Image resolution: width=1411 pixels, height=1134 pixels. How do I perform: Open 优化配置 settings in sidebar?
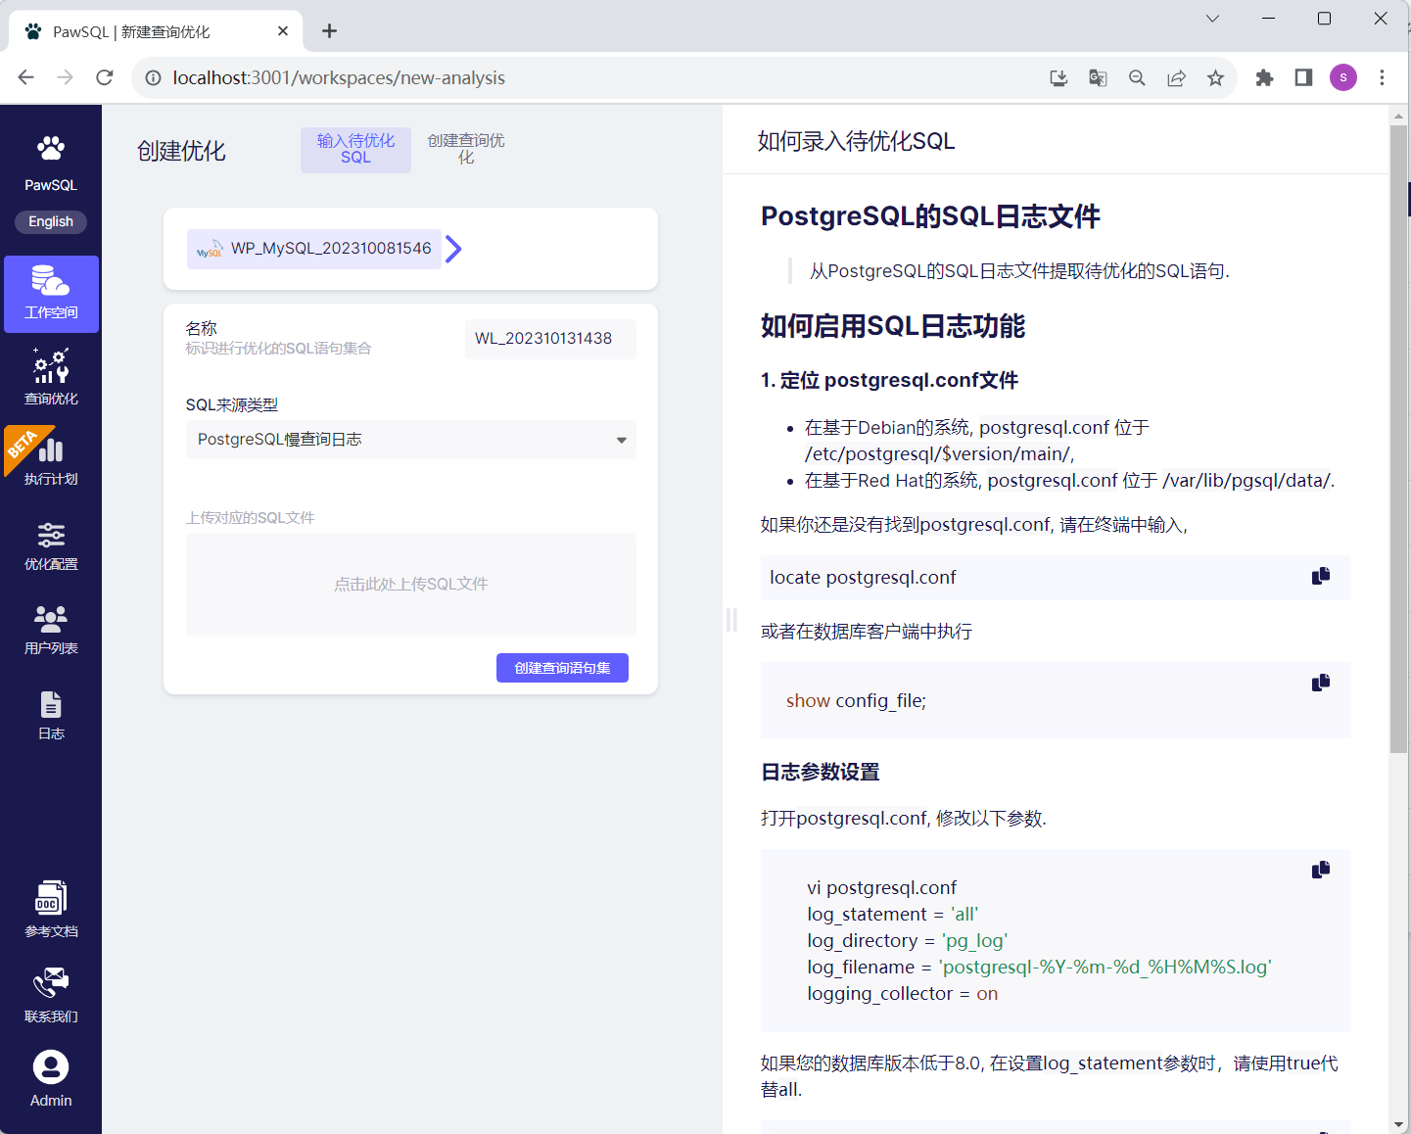pos(51,546)
